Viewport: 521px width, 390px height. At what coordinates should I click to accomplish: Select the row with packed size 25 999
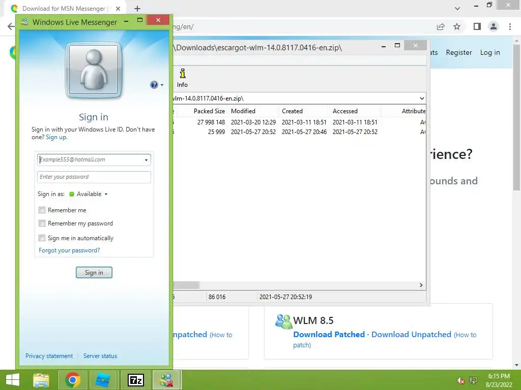[x=299, y=132]
